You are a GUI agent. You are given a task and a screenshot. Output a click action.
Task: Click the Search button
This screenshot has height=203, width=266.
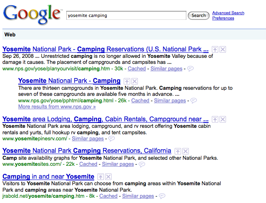click(x=198, y=16)
